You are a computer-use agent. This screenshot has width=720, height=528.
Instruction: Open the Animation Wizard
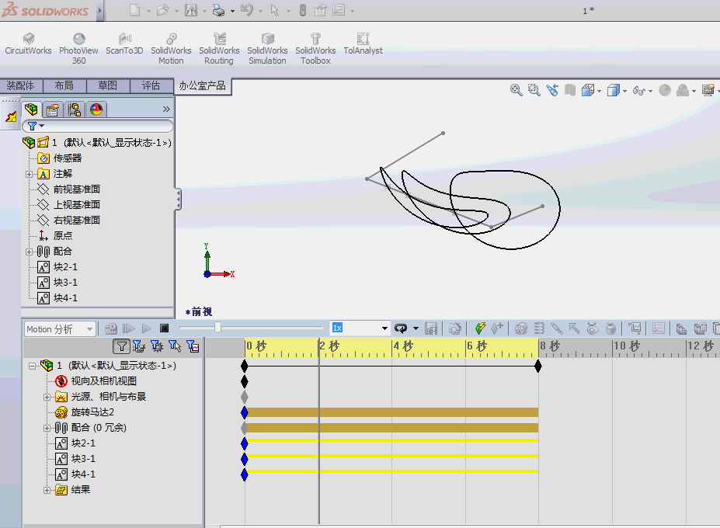[x=456, y=327]
